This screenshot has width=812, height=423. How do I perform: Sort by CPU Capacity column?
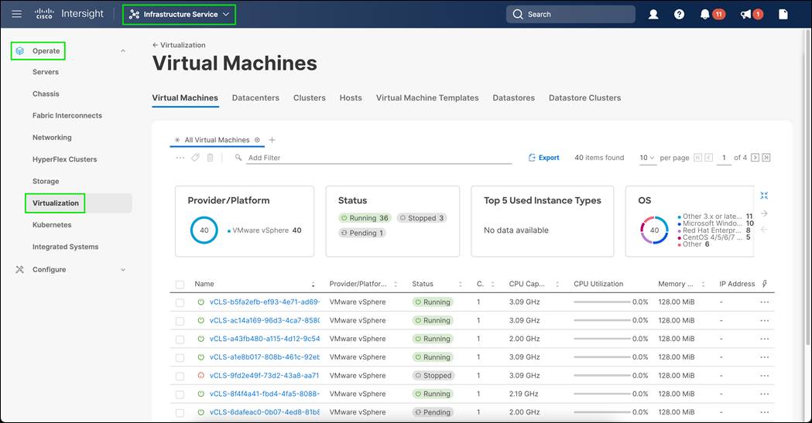[557, 284]
